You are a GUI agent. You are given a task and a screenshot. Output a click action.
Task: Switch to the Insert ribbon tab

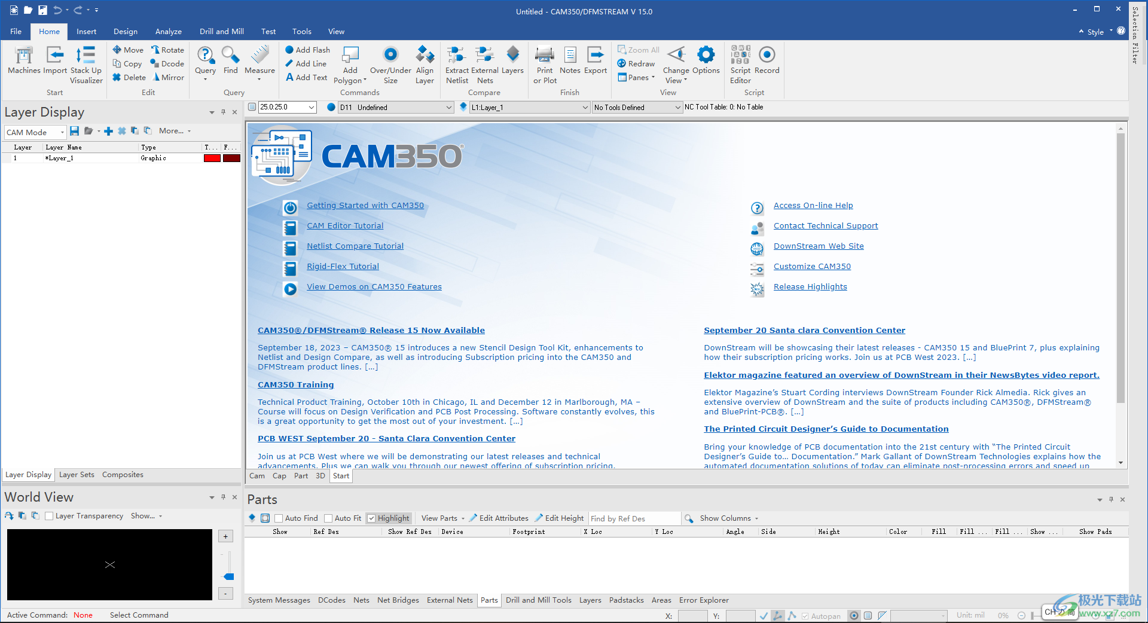click(86, 32)
